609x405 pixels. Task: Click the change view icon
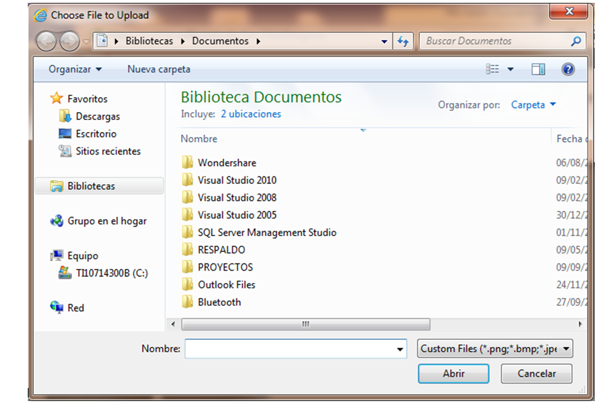pyautogui.click(x=492, y=69)
